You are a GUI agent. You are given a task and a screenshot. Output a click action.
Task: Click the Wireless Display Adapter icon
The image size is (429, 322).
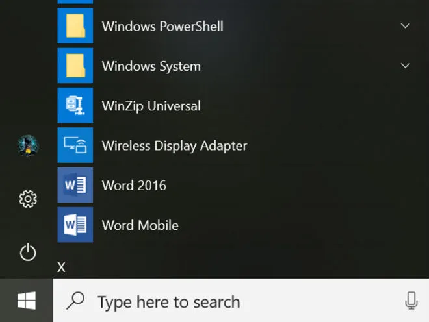pyautogui.click(x=75, y=145)
